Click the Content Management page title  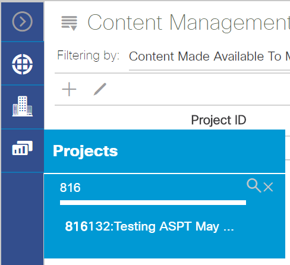coord(188,23)
